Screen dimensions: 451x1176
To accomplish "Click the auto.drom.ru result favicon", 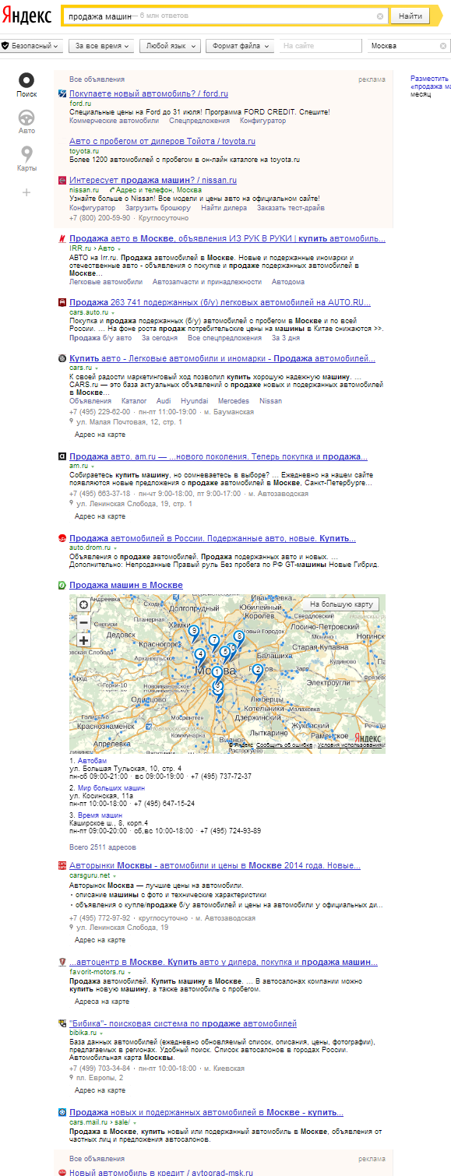I will tap(62, 538).
